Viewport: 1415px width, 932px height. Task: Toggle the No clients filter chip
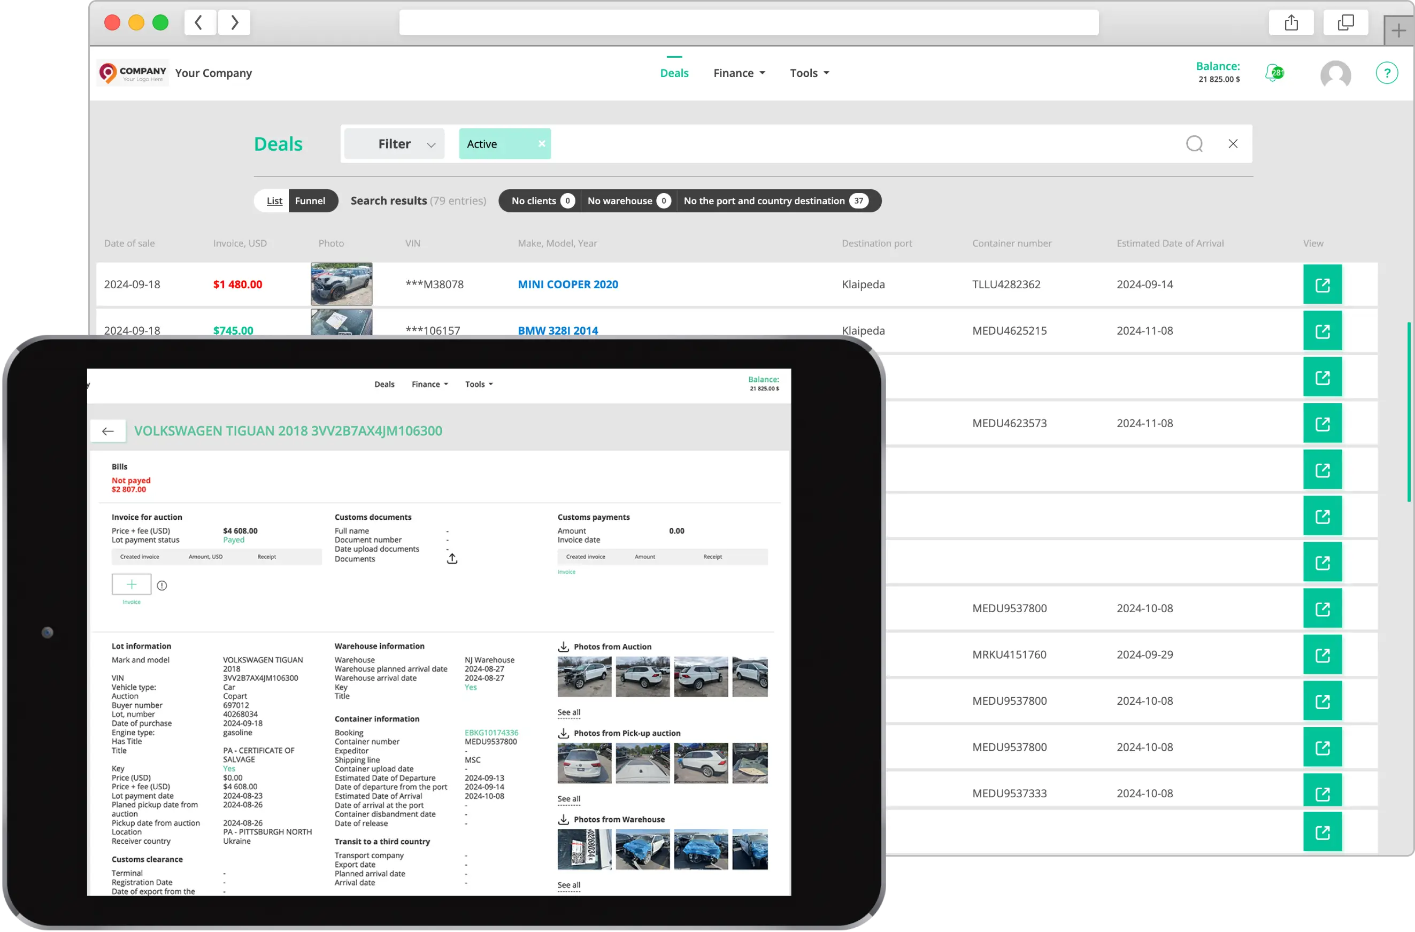point(542,201)
